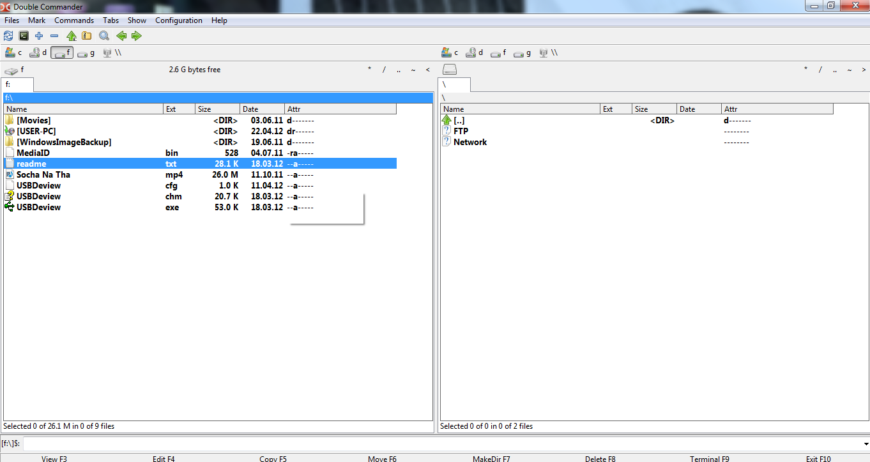Image resolution: width=870 pixels, height=462 pixels.
Task: Click the pressed f drive button, left panel
Action: click(62, 53)
